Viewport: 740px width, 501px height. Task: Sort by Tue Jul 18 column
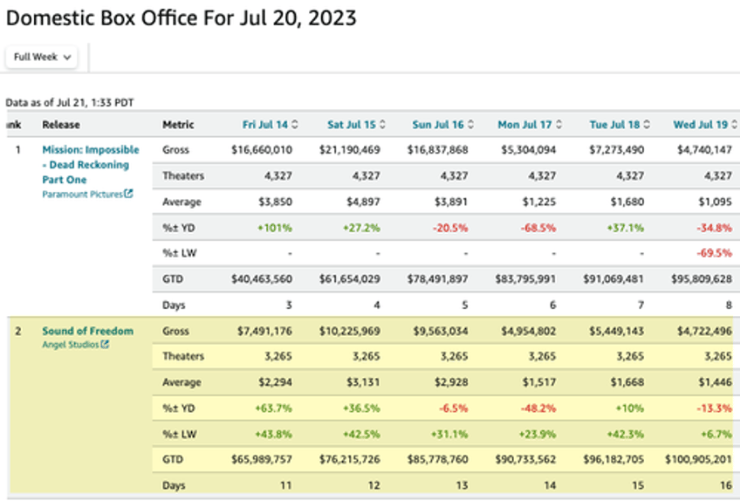(614, 125)
